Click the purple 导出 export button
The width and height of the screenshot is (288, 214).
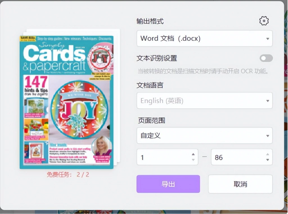click(x=168, y=184)
